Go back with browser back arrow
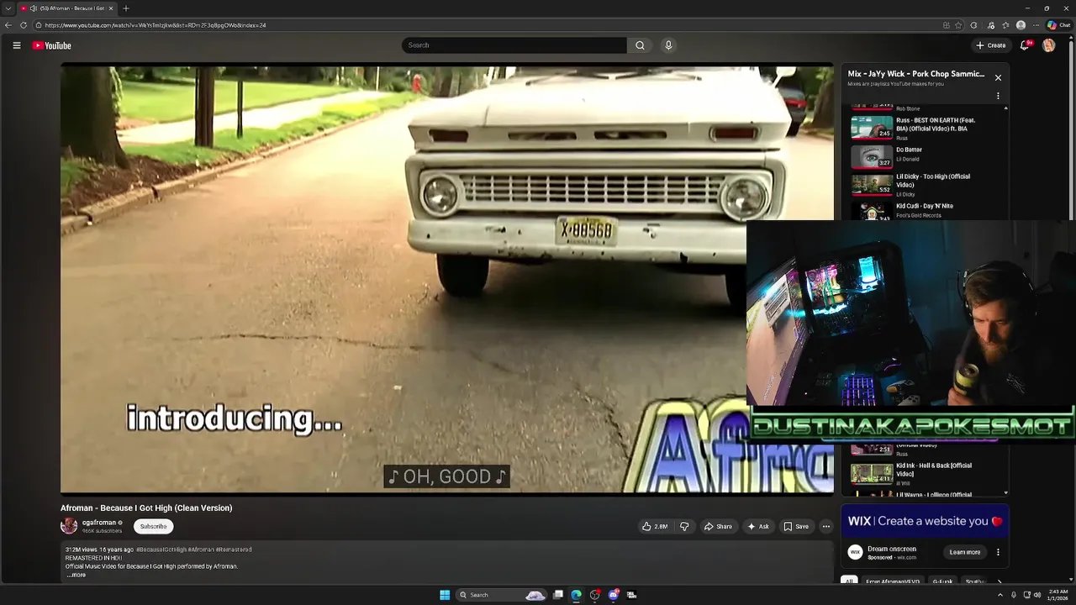 [x=8, y=25]
